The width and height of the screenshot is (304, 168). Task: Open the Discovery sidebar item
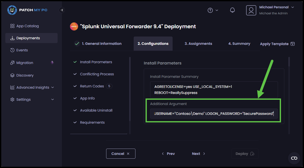click(25, 75)
